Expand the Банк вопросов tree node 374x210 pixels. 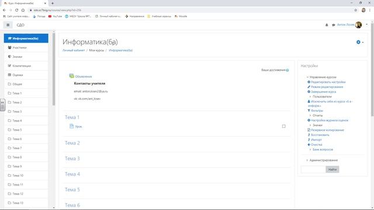(x=310, y=149)
